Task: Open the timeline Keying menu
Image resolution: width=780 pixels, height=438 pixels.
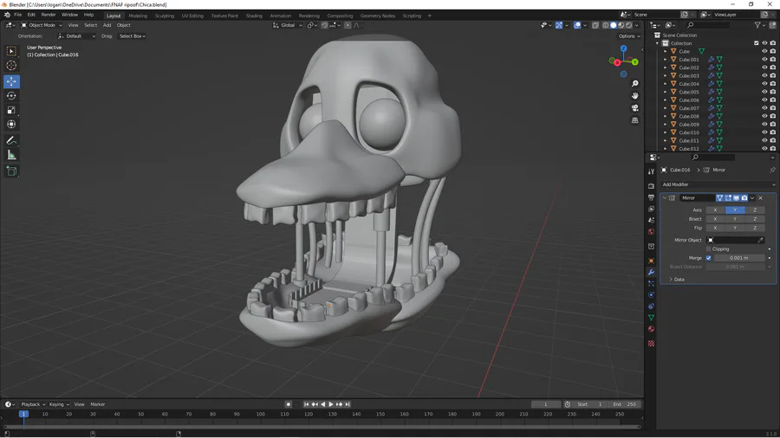Action: point(59,405)
